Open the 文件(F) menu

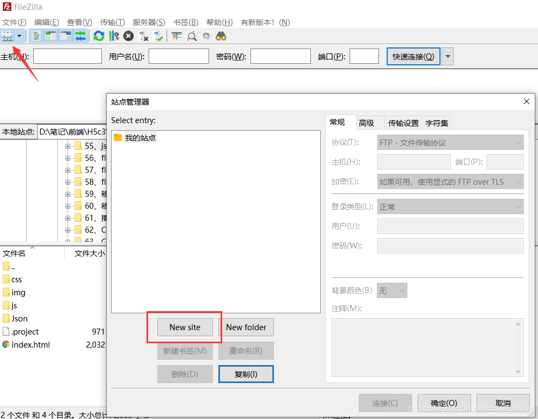(x=14, y=22)
